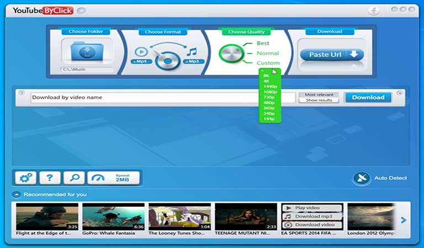Image resolution: width=424 pixels, height=248 pixels.
Task: Select 1080p from the quality list
Action: [x=270, y=92]
